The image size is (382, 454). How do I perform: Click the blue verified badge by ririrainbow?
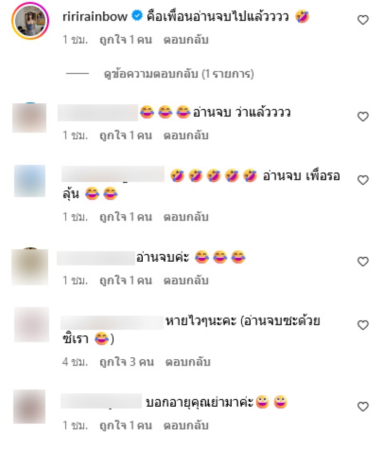(x=137, y=16)
